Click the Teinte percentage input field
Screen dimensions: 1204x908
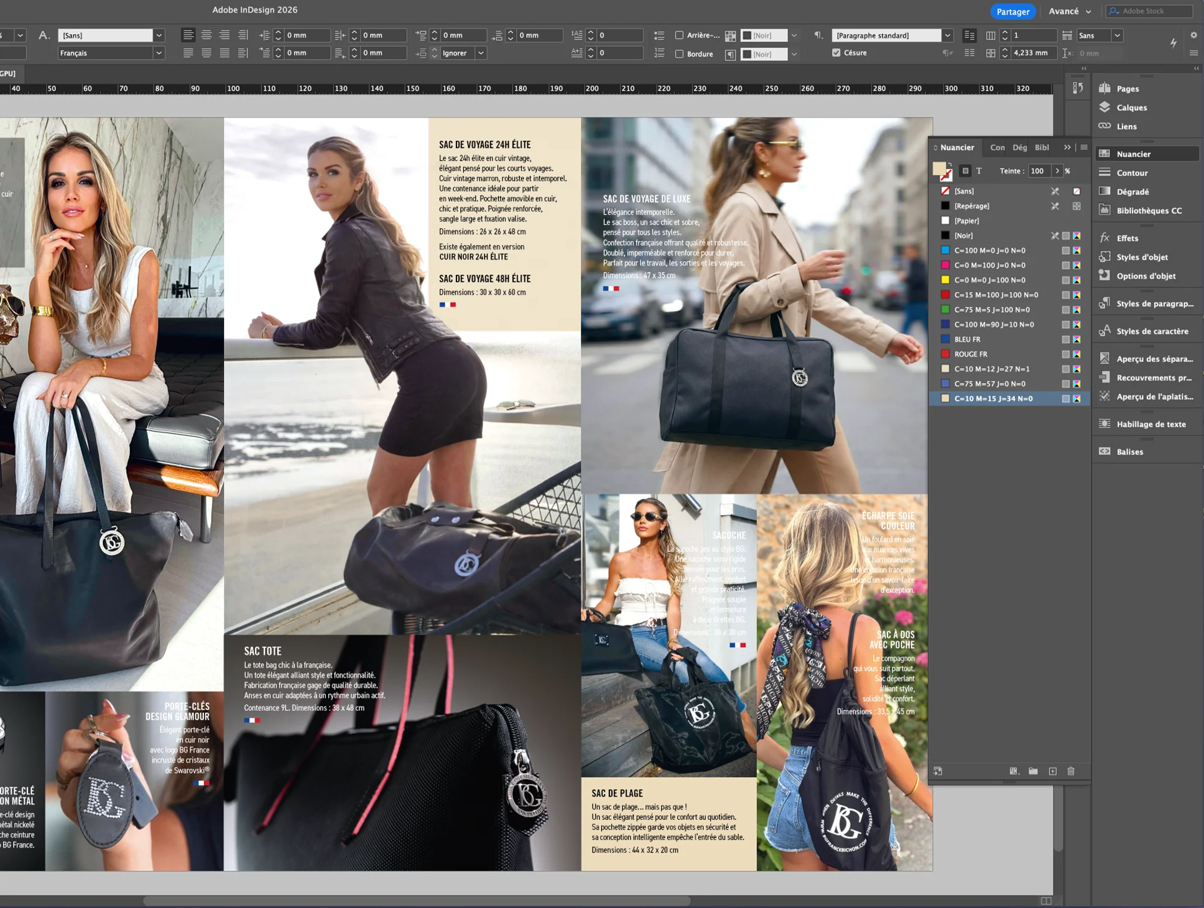coord(1039,171)
